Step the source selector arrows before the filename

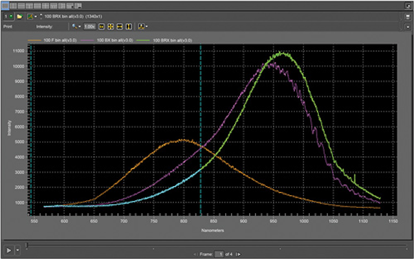pos(41,16)
